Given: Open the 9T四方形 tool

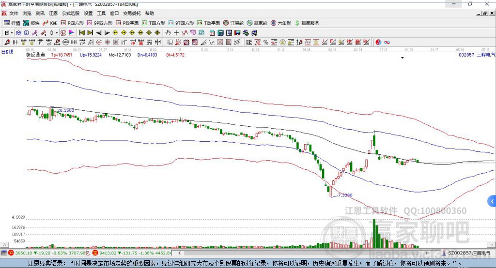Looking at the screenshot, I should point(181,23).
